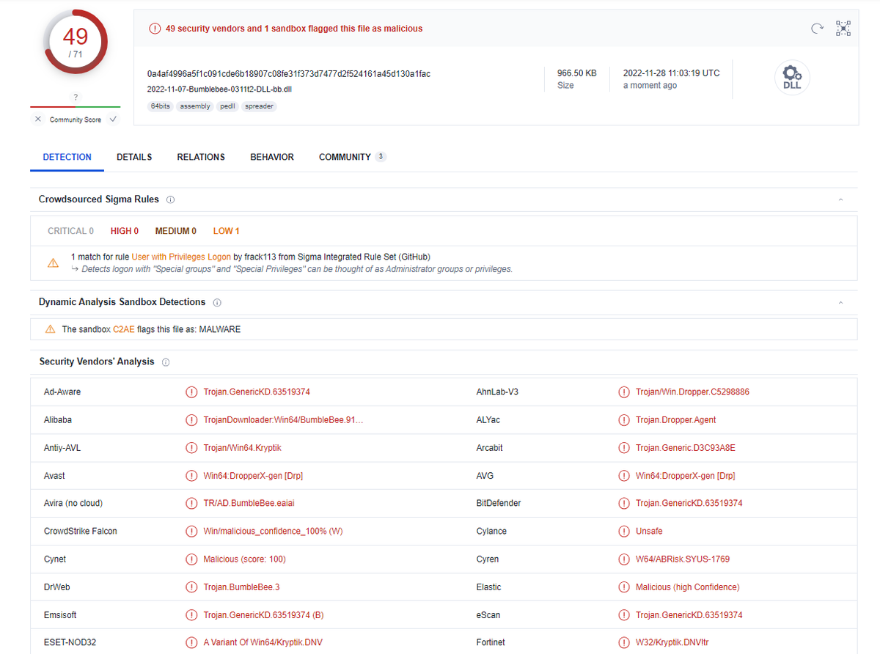Filter Sigma rules by MEDIUM 0
The image size is (880, 654).
[x=176, y=231]
